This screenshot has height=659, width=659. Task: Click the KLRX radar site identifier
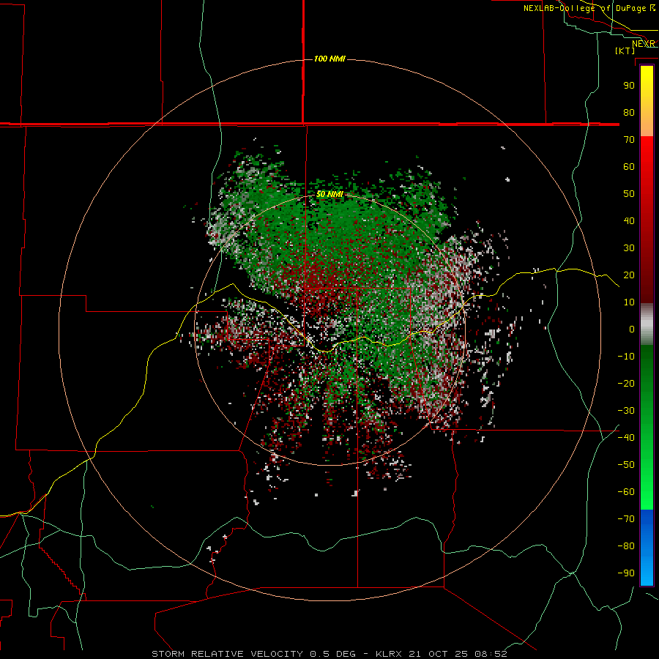[390, 654]
